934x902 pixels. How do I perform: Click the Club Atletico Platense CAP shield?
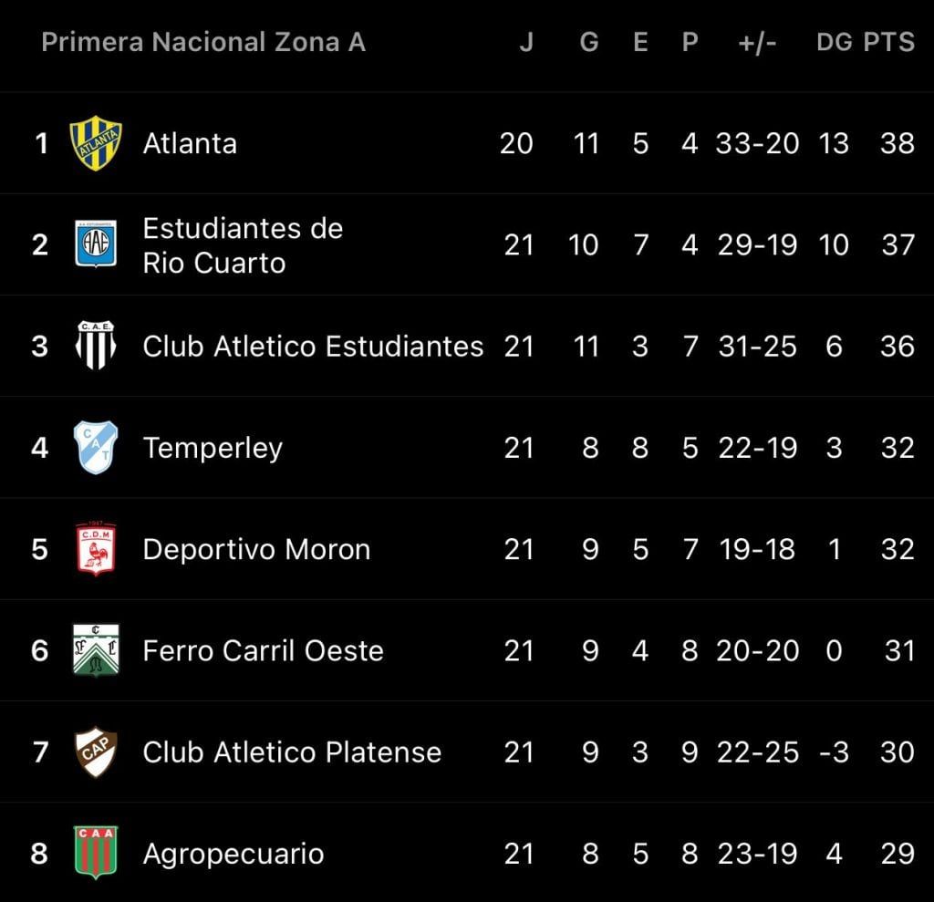pyautogui.click(x=96, y=752)
